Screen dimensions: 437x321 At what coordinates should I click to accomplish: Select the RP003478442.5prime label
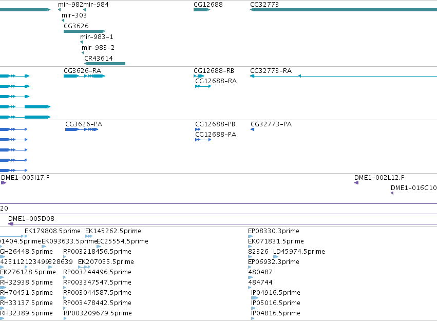[x=97, y=303]
